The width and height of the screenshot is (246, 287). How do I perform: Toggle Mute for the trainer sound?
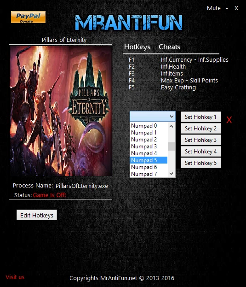point(213,8)
